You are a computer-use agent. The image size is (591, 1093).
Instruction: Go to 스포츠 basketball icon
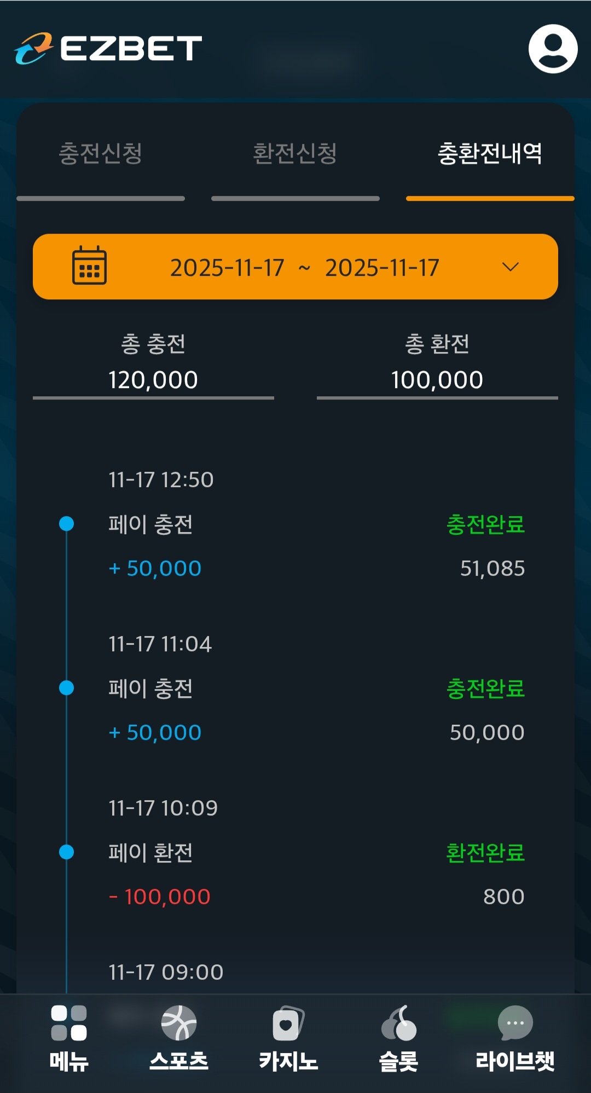(179, 1022)
